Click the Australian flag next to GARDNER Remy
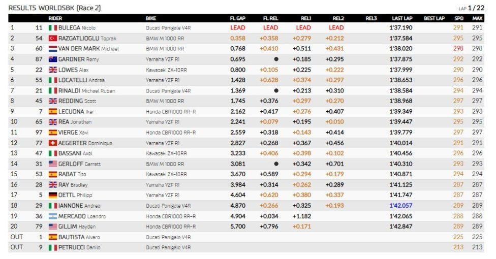The width and height of the screenshot is (496, 259). coord(52,59)
